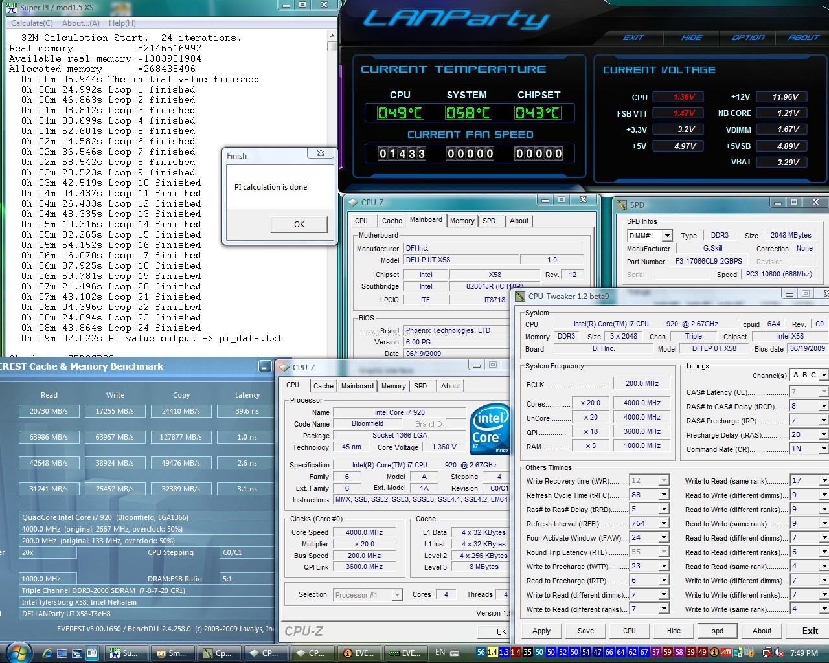The width and height of the screenshot is (829, 663).
Task: Click the Intel Core i7 logo in CPU-Z
Action: [490, 429]
